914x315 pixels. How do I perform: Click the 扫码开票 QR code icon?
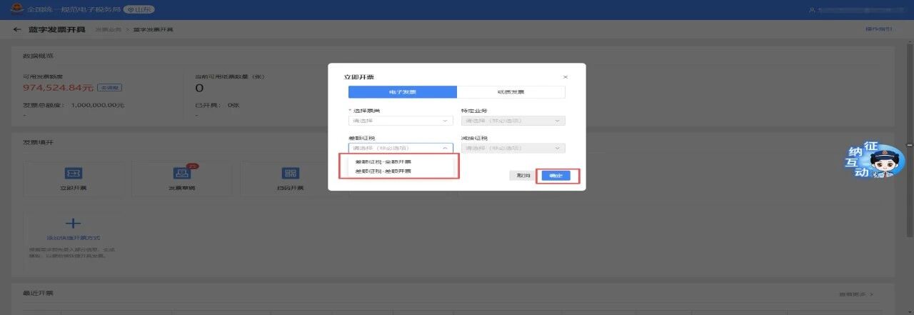pyautogui.click(x=290, y=174)
